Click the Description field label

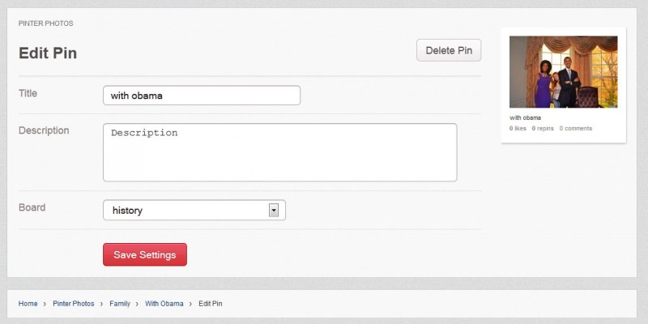pyautogui.click(x=44, y=130)
